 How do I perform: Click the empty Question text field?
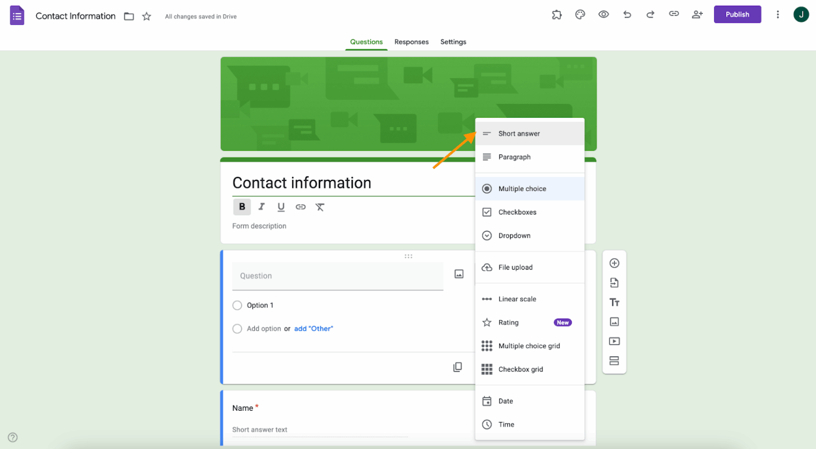[x=338, y=276]
